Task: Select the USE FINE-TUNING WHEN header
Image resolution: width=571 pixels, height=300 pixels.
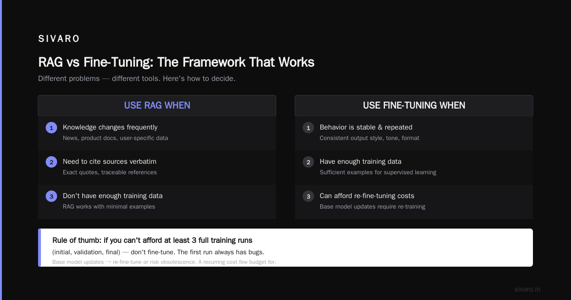Action: (x=414, y=106)
